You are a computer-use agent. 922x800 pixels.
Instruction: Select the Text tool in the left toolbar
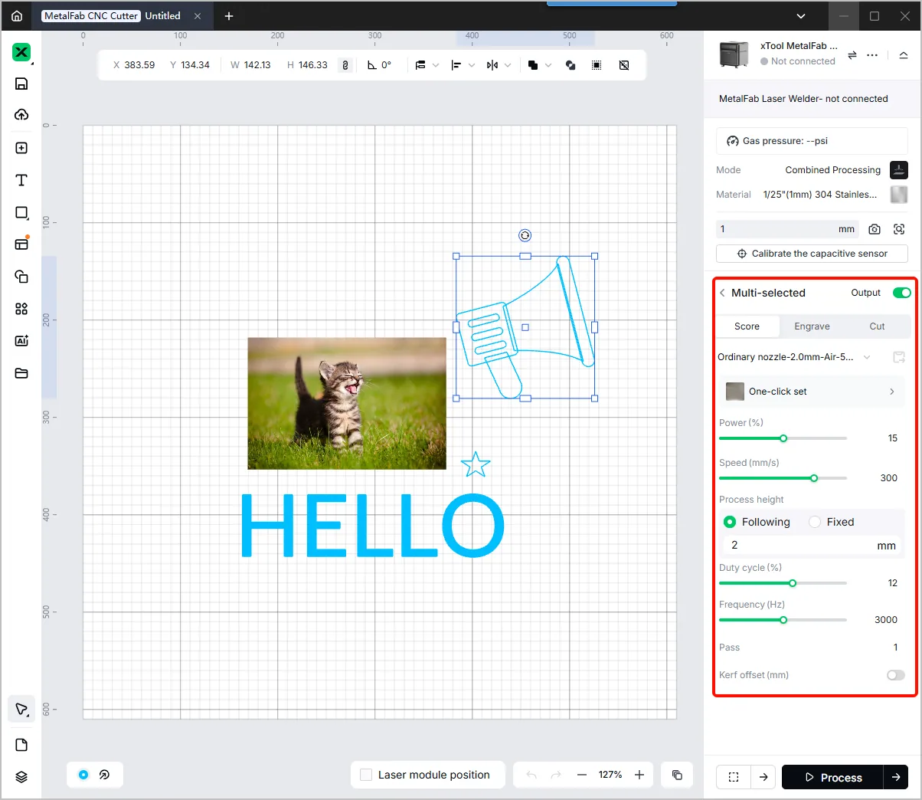[x=21, y=180]
